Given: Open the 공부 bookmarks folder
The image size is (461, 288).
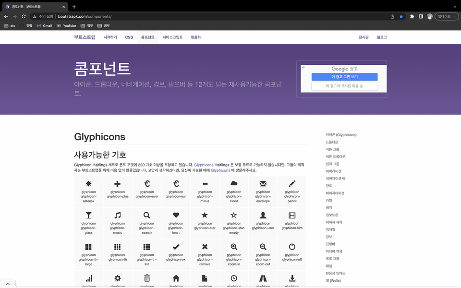Looking at the screenshot, I should coord(104,26).
